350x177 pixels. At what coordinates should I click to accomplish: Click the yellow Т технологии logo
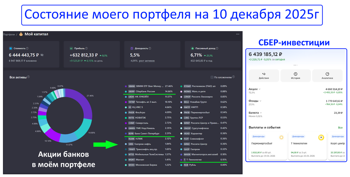[321, 137]
